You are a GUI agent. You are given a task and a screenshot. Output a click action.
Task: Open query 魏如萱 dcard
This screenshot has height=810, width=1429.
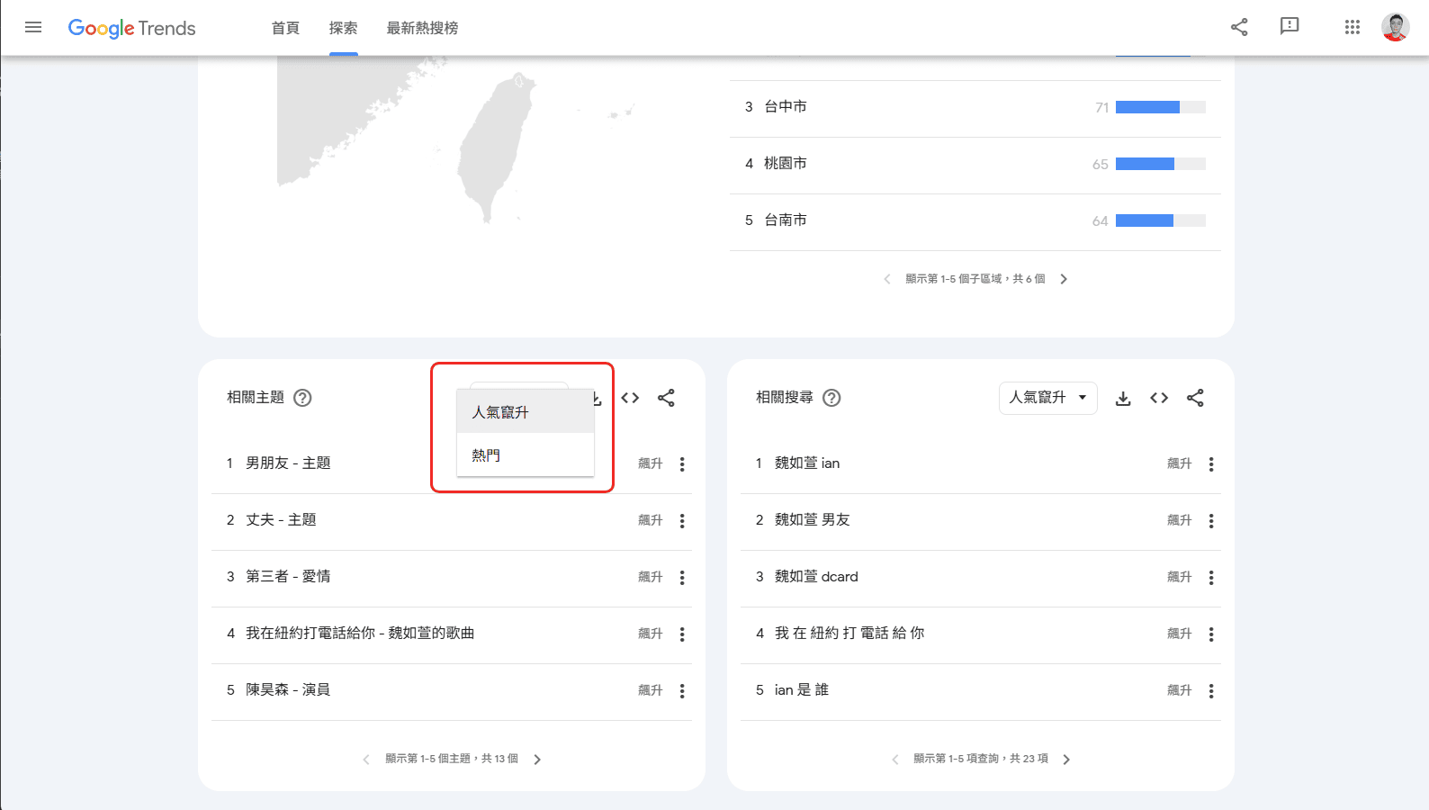(816, 577)
